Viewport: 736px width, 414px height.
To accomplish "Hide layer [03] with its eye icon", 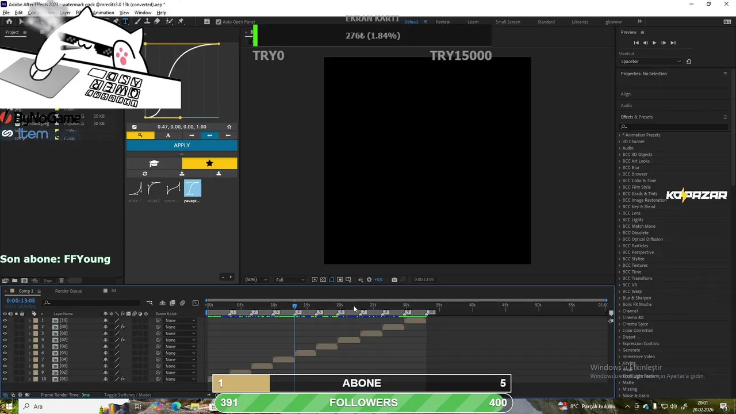I will point(5,366).
